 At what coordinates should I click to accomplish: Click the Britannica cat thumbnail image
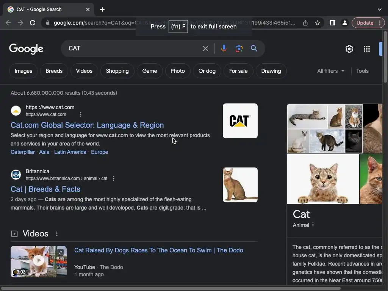(x=240, y=185)
